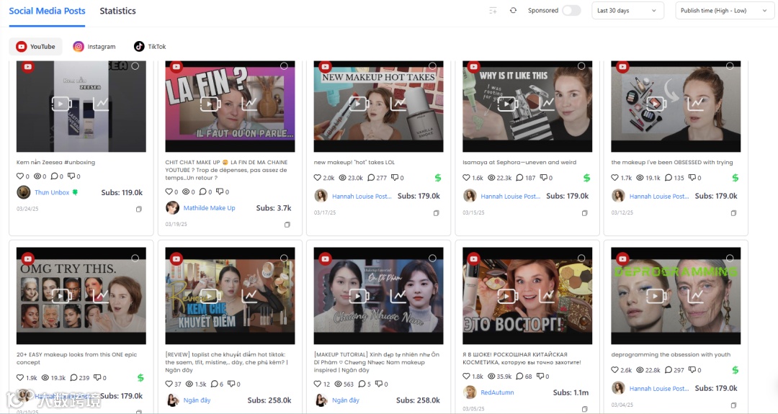Click copy icon on the 03/17/25 card
This screenshot has width=778, height=414.
(436, 213)
